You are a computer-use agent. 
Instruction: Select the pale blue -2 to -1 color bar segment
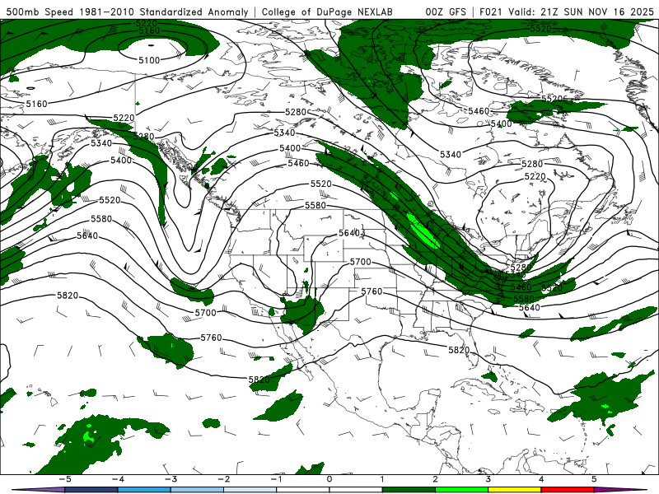point(250,490)
